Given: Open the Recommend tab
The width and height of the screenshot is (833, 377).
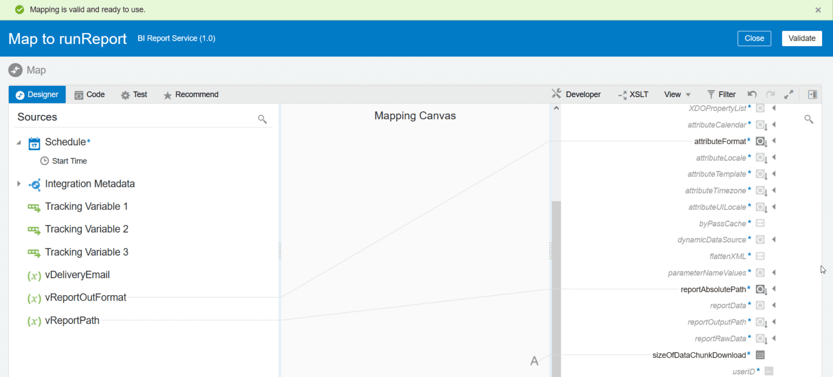Looking at the screenshot, I should pyautogui.click(x=191, y=94).
